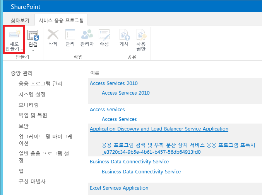Open 응용 프로그램 관리 navigation link

tap(40, 83)
